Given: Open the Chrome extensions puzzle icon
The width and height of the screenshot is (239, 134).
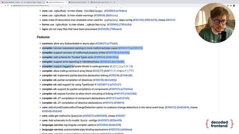Looking at the screenshot, I should (x=231, y=6).
